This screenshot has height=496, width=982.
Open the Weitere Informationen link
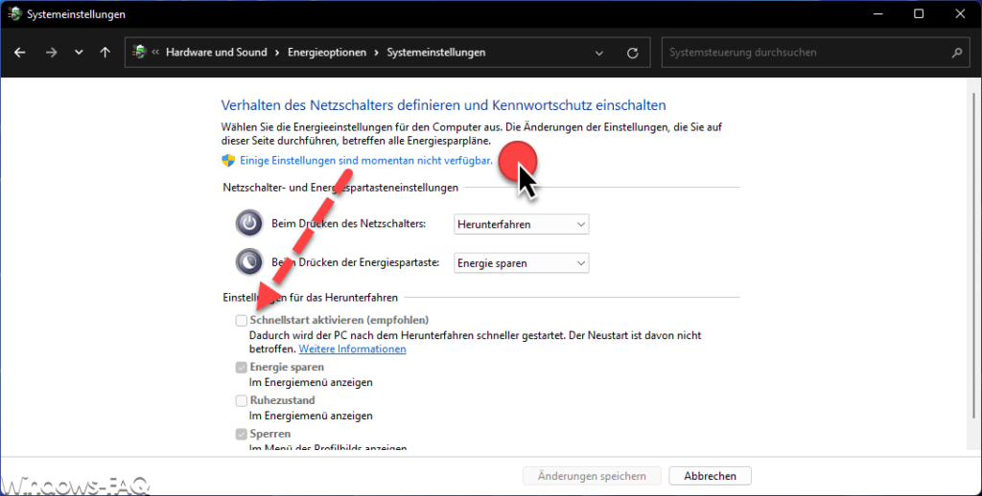[x=352, y=349]
